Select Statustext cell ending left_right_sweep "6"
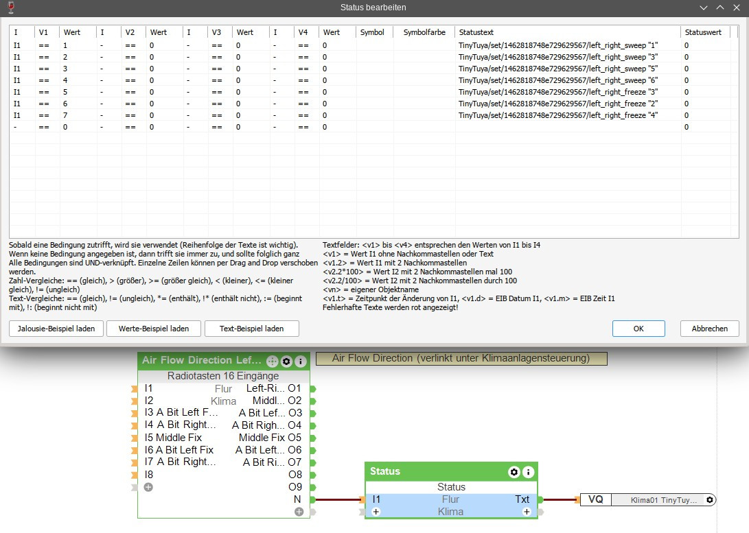The image size is (749, 533). [558, 80]
